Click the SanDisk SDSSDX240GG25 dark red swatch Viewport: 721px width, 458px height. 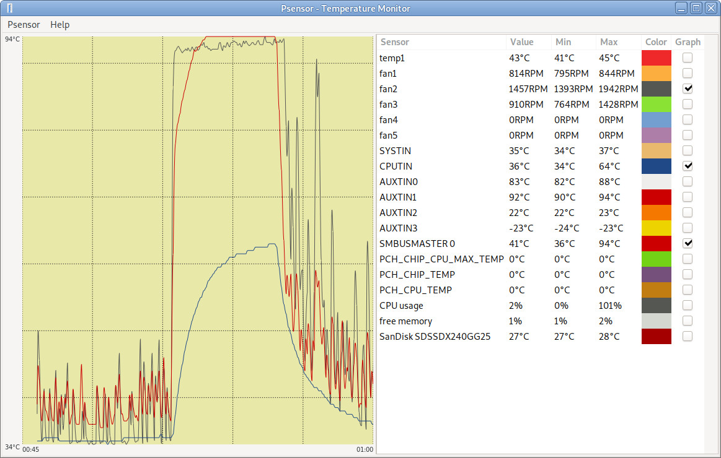[x=656, y=337]
